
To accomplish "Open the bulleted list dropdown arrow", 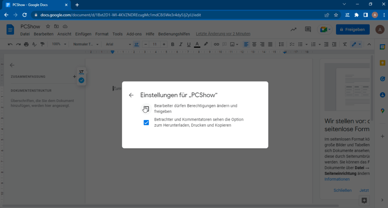I will [x=307, y=45].
